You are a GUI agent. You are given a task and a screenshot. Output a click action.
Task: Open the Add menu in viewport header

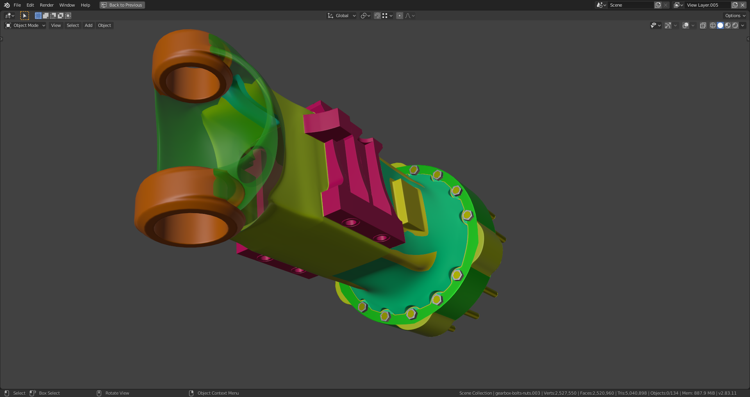89,25
